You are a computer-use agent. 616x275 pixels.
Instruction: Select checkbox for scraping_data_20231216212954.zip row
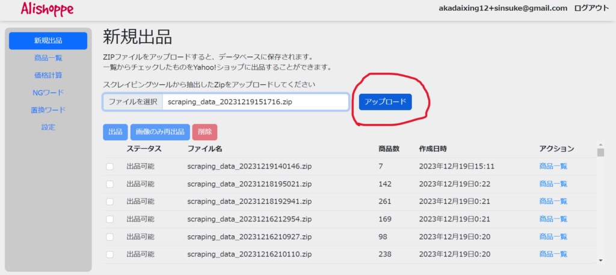109,219
